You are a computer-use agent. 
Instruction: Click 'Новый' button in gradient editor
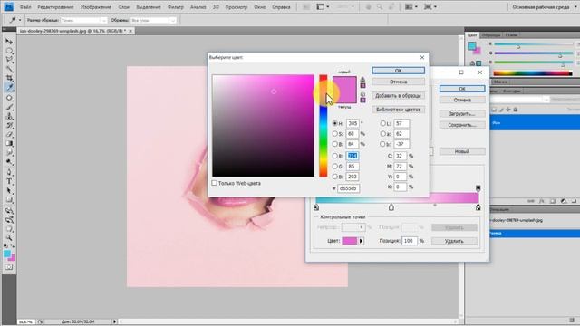pos(462,151)
